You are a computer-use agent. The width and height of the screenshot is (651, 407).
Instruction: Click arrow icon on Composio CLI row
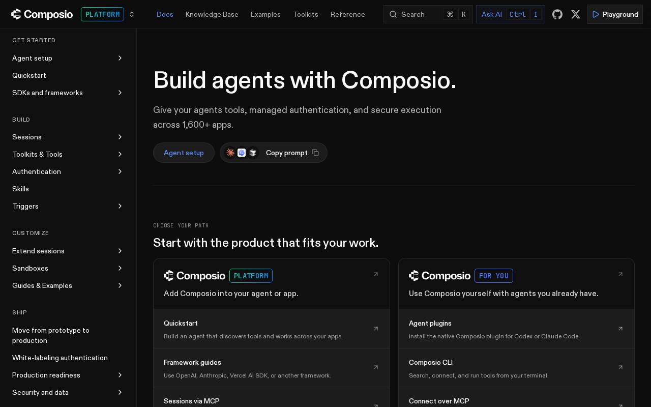coord(620,367)
